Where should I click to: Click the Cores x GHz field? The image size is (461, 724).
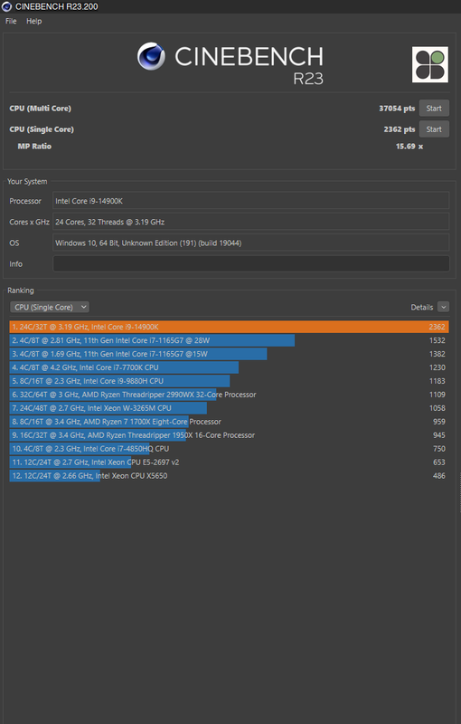pos(251,222)
